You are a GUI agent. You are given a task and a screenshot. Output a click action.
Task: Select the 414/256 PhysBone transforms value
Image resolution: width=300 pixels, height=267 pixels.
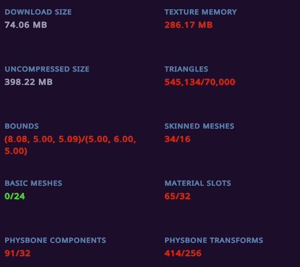click(183, 253)
